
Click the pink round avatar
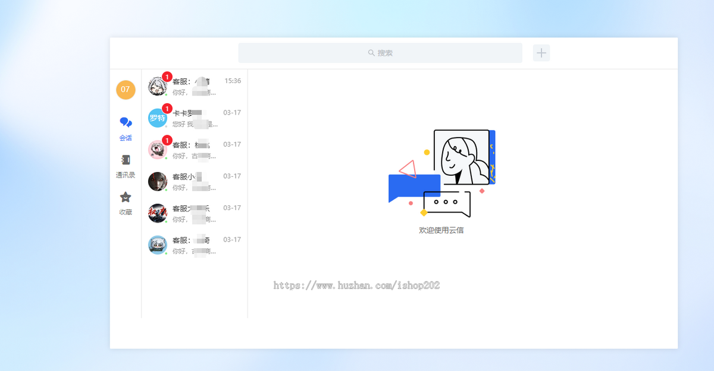(158, 150)
